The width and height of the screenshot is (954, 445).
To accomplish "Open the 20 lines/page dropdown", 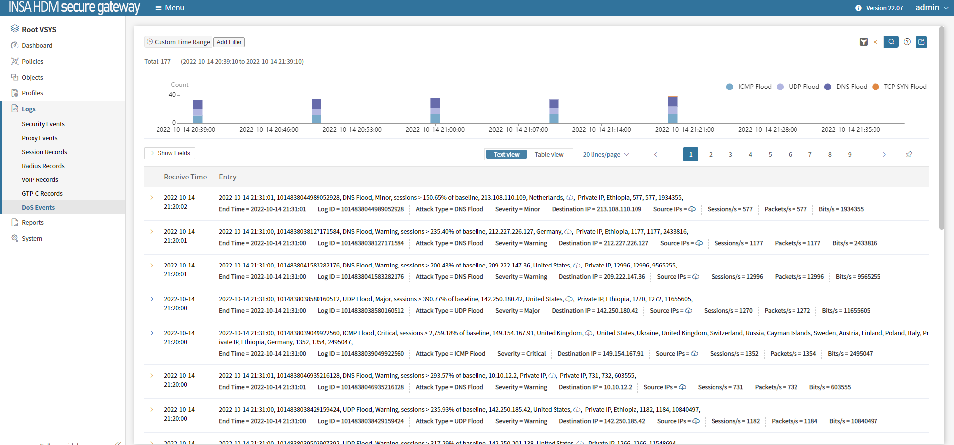I will [606, 154].
